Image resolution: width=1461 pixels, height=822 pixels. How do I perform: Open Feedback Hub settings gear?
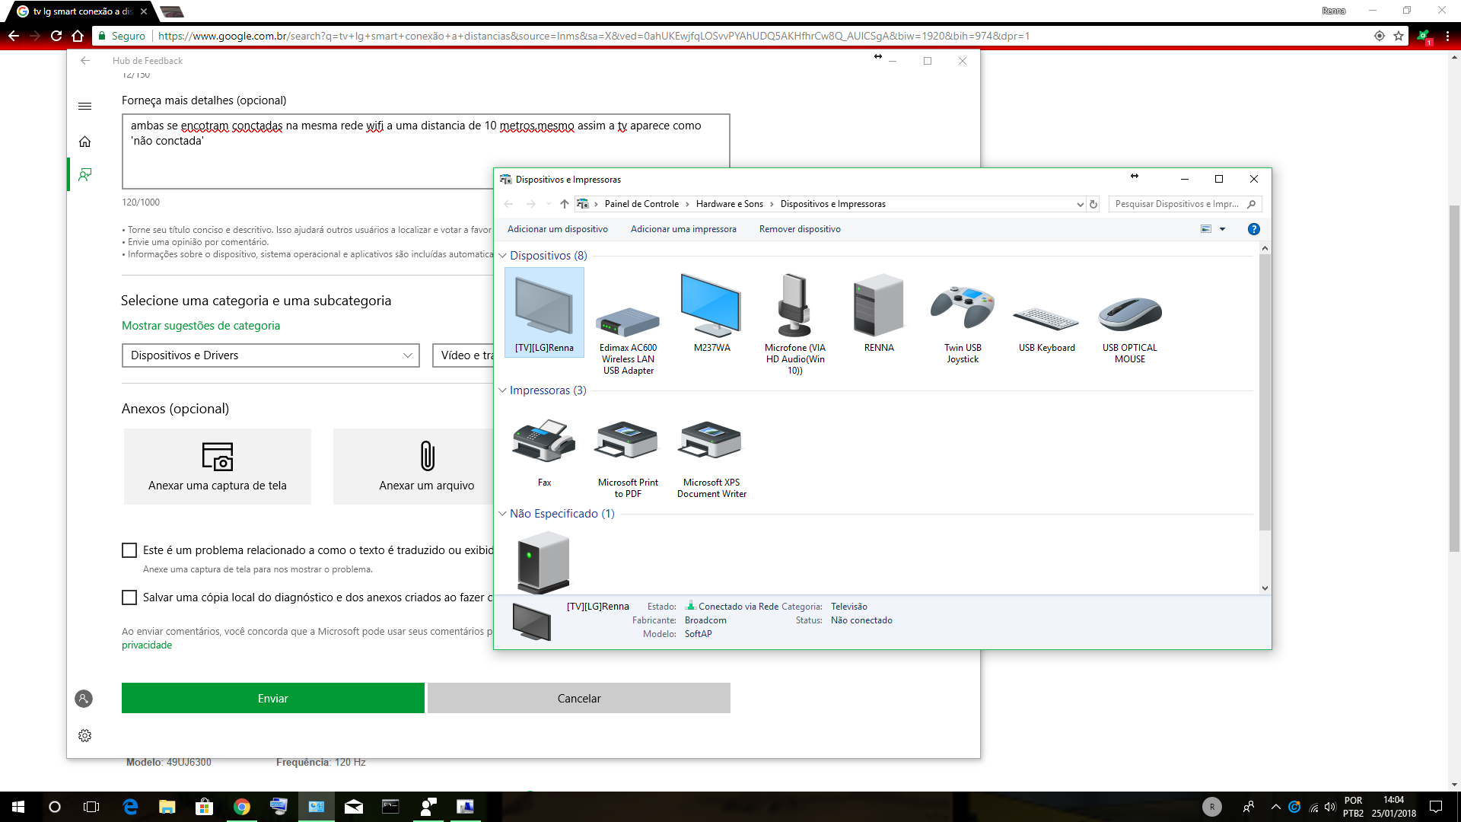(x=84, y=735)
